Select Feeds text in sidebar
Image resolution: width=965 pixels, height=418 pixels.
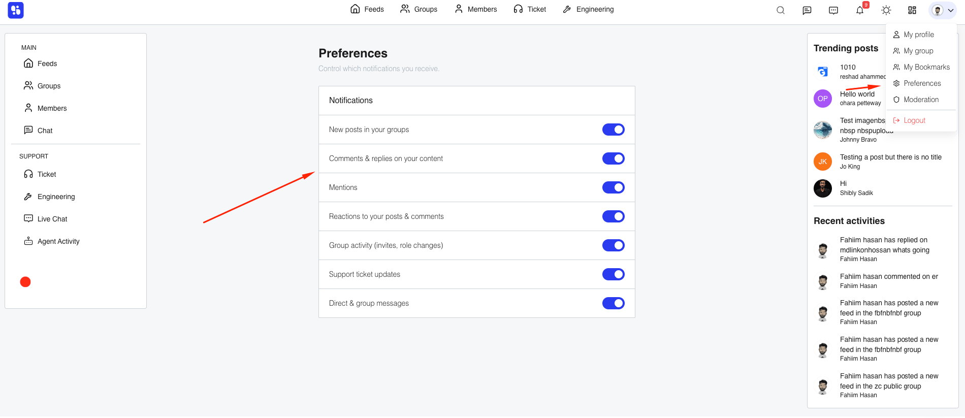coord(47,63)
